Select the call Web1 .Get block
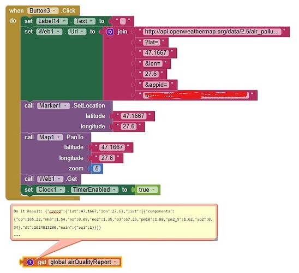299x273 pixels. (x=51, y=179)
